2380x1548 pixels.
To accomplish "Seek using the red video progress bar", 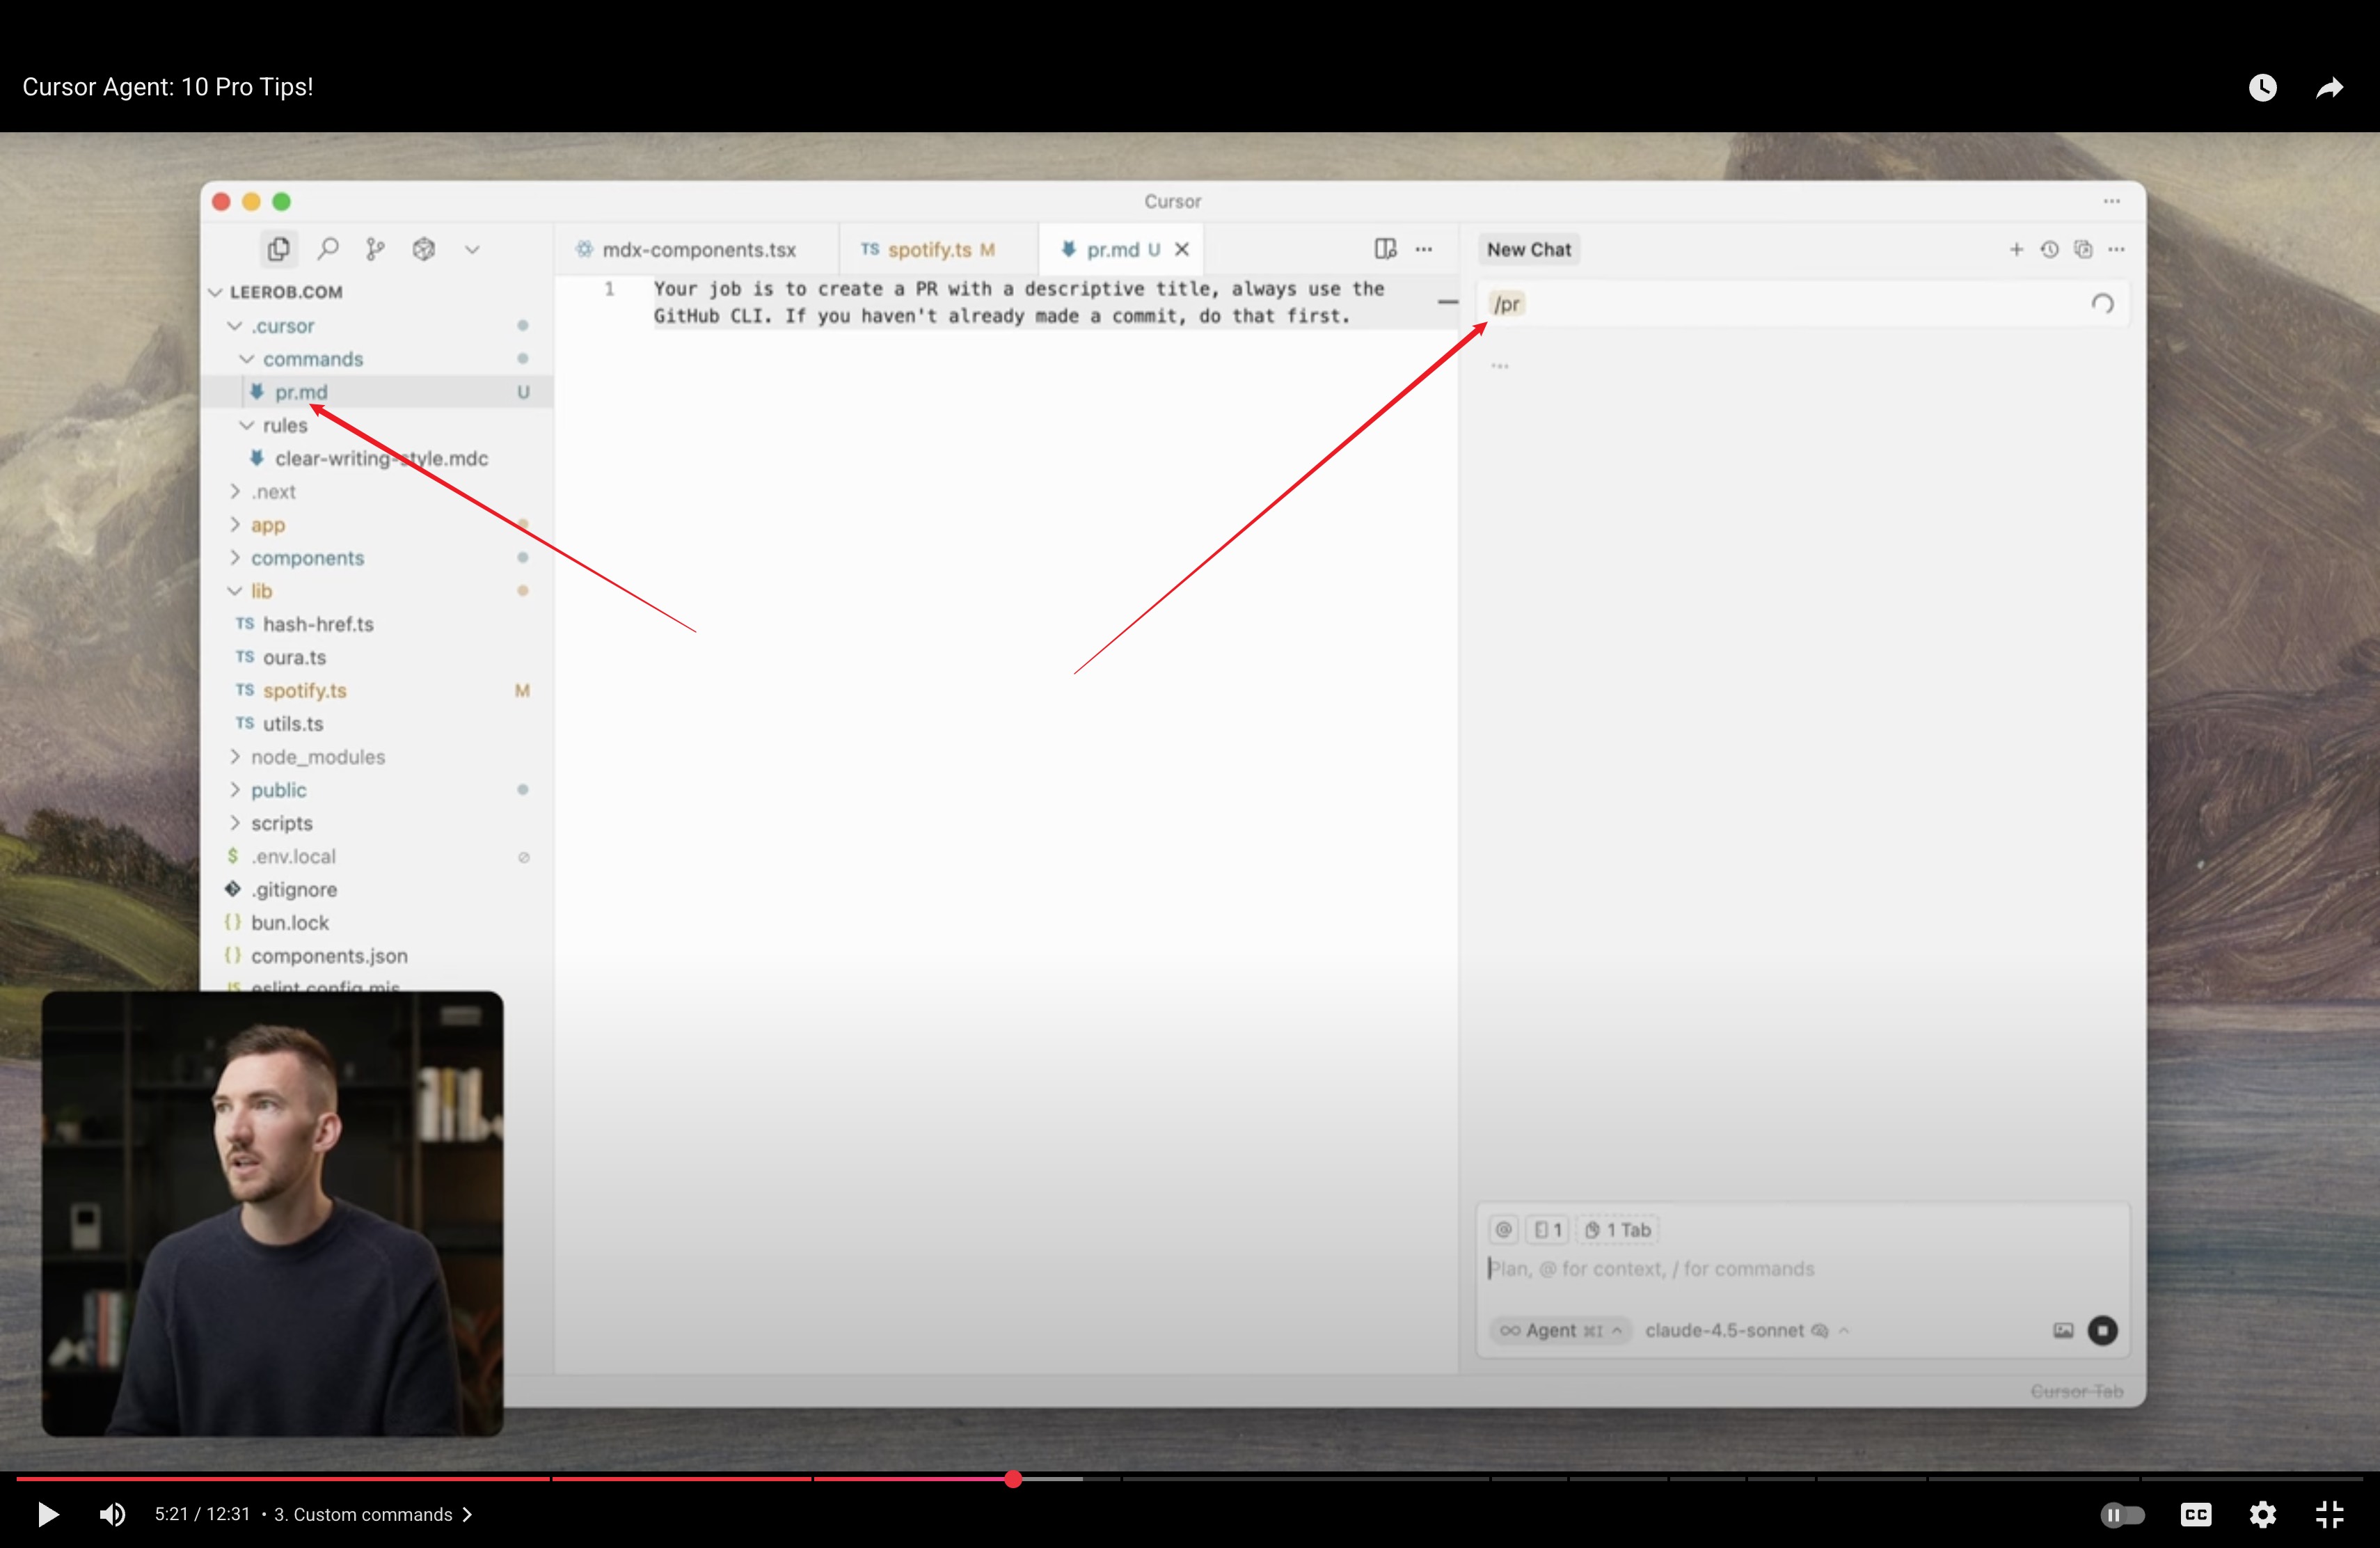I will point(700,1478).
